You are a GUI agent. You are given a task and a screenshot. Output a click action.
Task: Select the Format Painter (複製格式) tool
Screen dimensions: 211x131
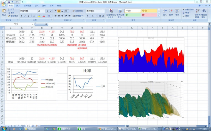coord(12,16)
